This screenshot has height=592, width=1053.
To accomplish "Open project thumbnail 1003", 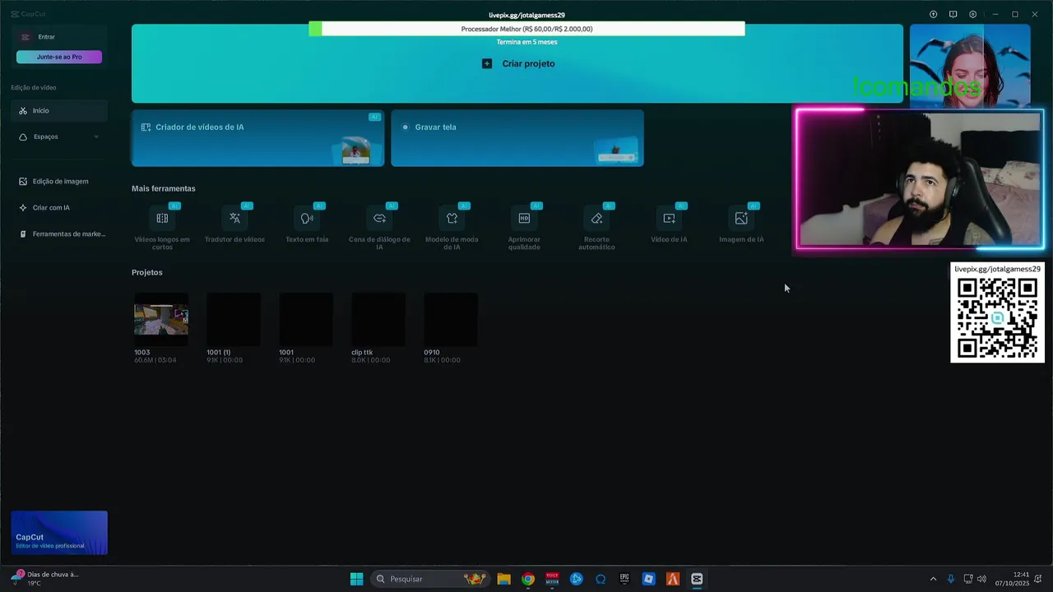I will tap(161, 319).
